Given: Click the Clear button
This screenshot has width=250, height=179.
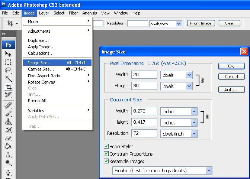Looking at the screenshot, I should coord(229,23).
